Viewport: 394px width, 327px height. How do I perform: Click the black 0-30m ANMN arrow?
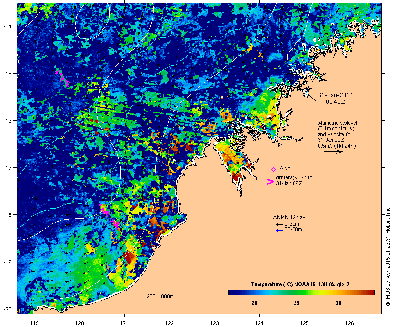click(x=279, y=224)
